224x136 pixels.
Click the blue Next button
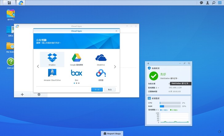point(97,89)
